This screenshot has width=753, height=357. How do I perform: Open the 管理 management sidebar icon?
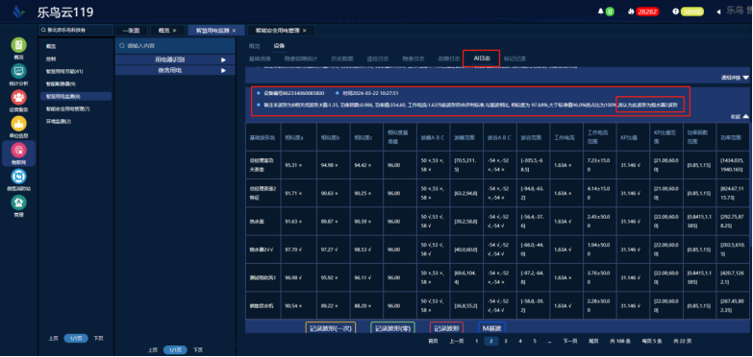(18, 202)
